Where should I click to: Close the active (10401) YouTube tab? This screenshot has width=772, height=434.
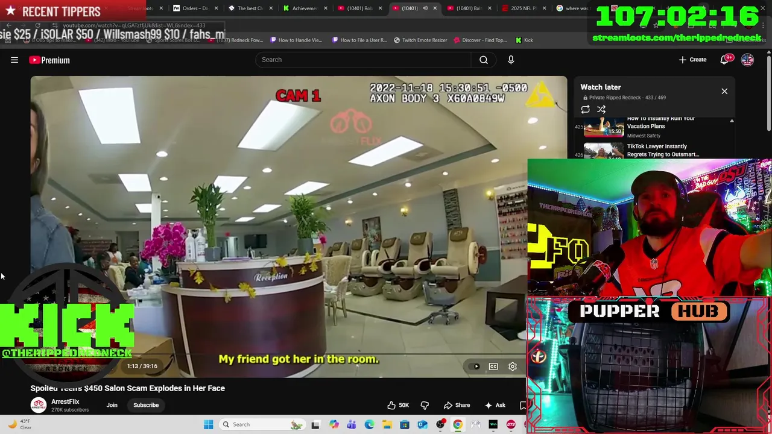point(435,8)
